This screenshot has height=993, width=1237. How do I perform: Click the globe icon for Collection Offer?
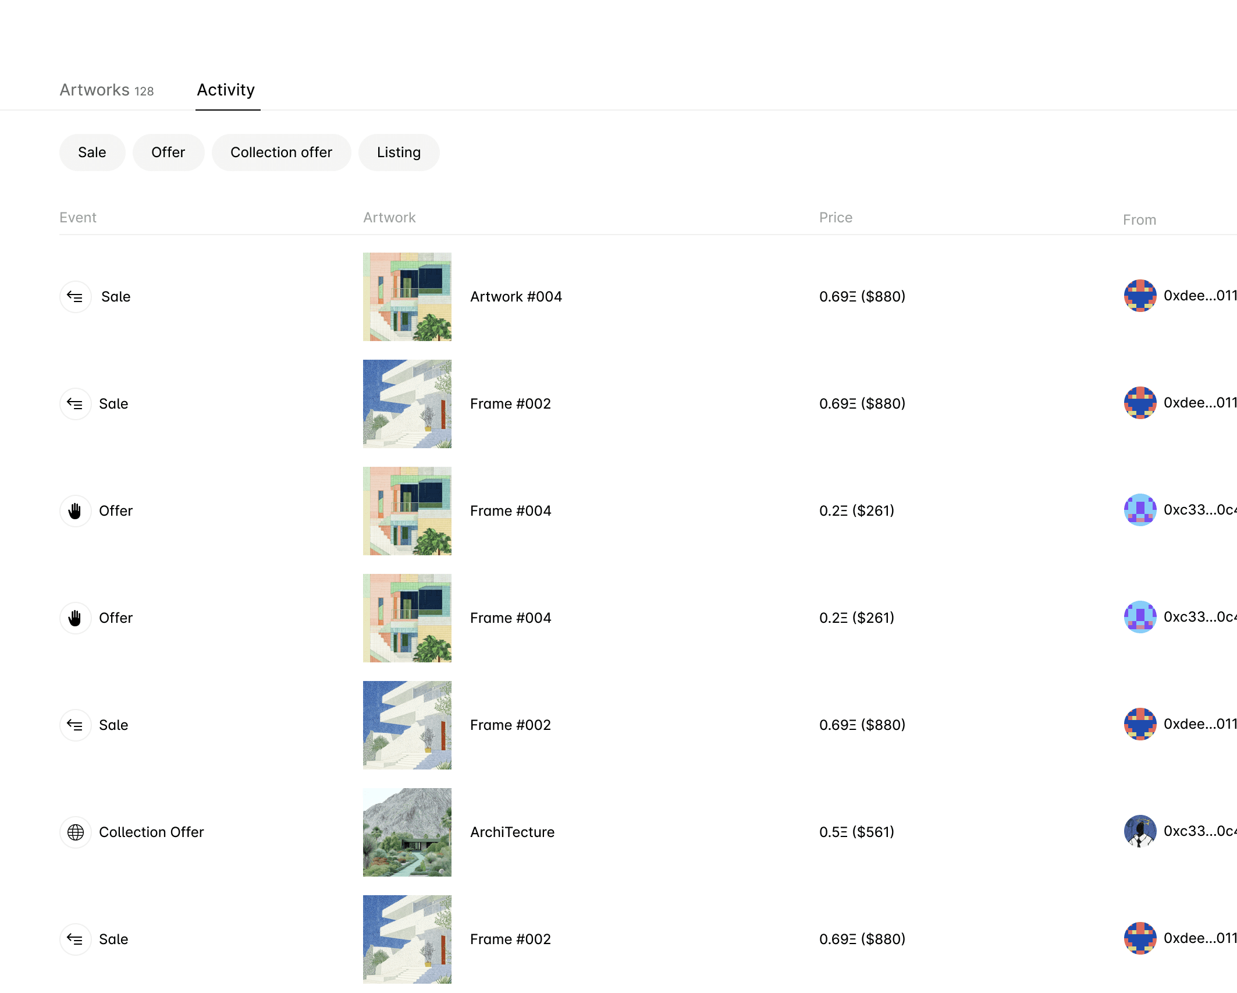coord(75,832)
